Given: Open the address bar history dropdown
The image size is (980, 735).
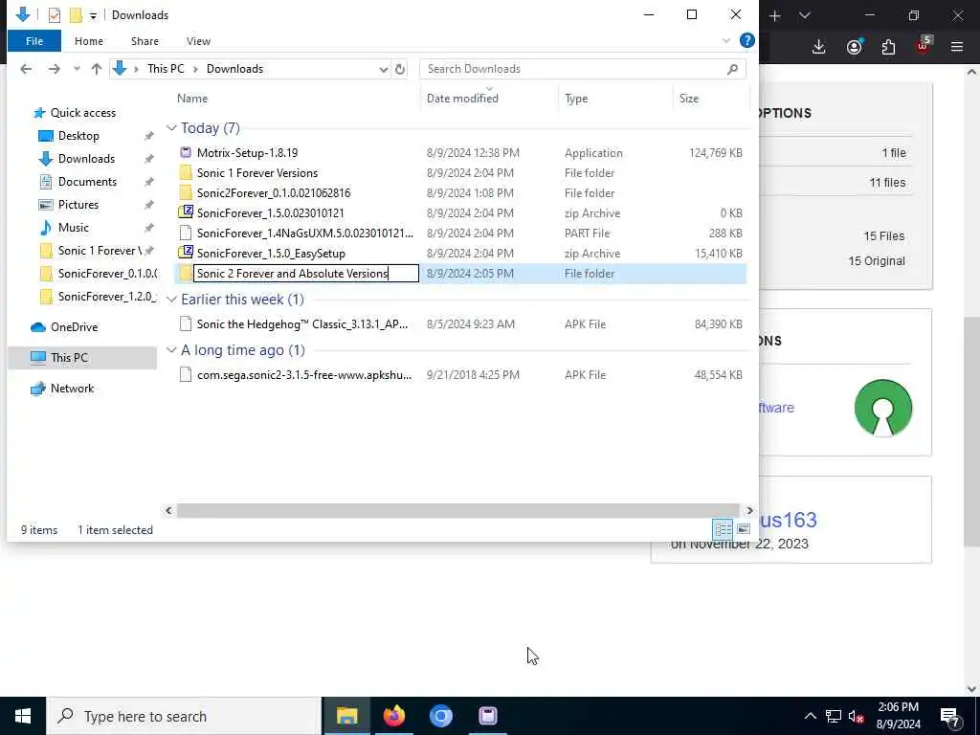Looking at the screenshot, I should [x=383, y=69].
